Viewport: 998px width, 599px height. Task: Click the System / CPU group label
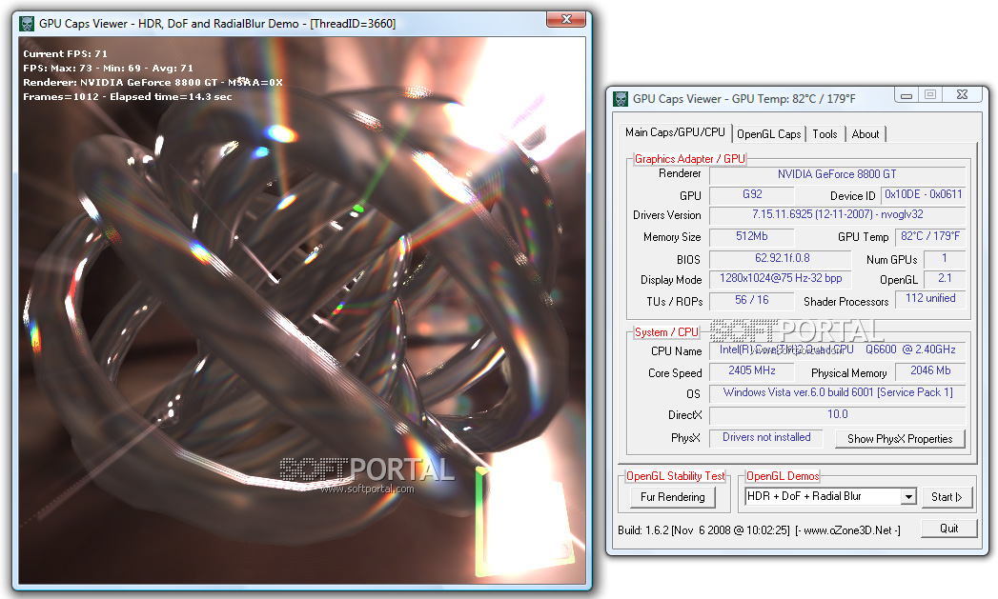coord(666,332)
